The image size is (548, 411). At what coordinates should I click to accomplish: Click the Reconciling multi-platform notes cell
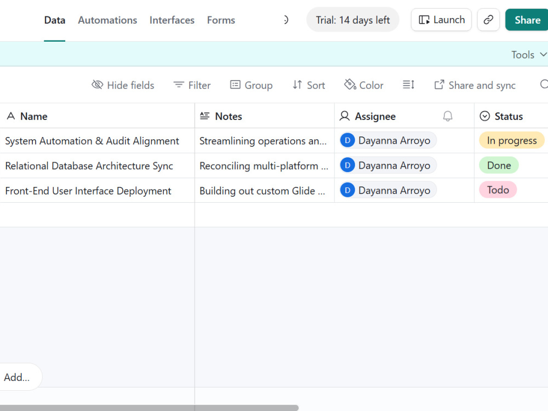[x=265, y=165]
